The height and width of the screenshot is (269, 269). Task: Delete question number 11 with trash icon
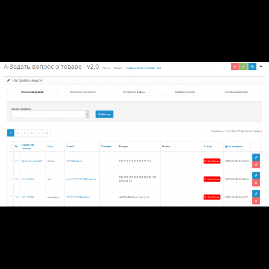[x=256, y=165]
